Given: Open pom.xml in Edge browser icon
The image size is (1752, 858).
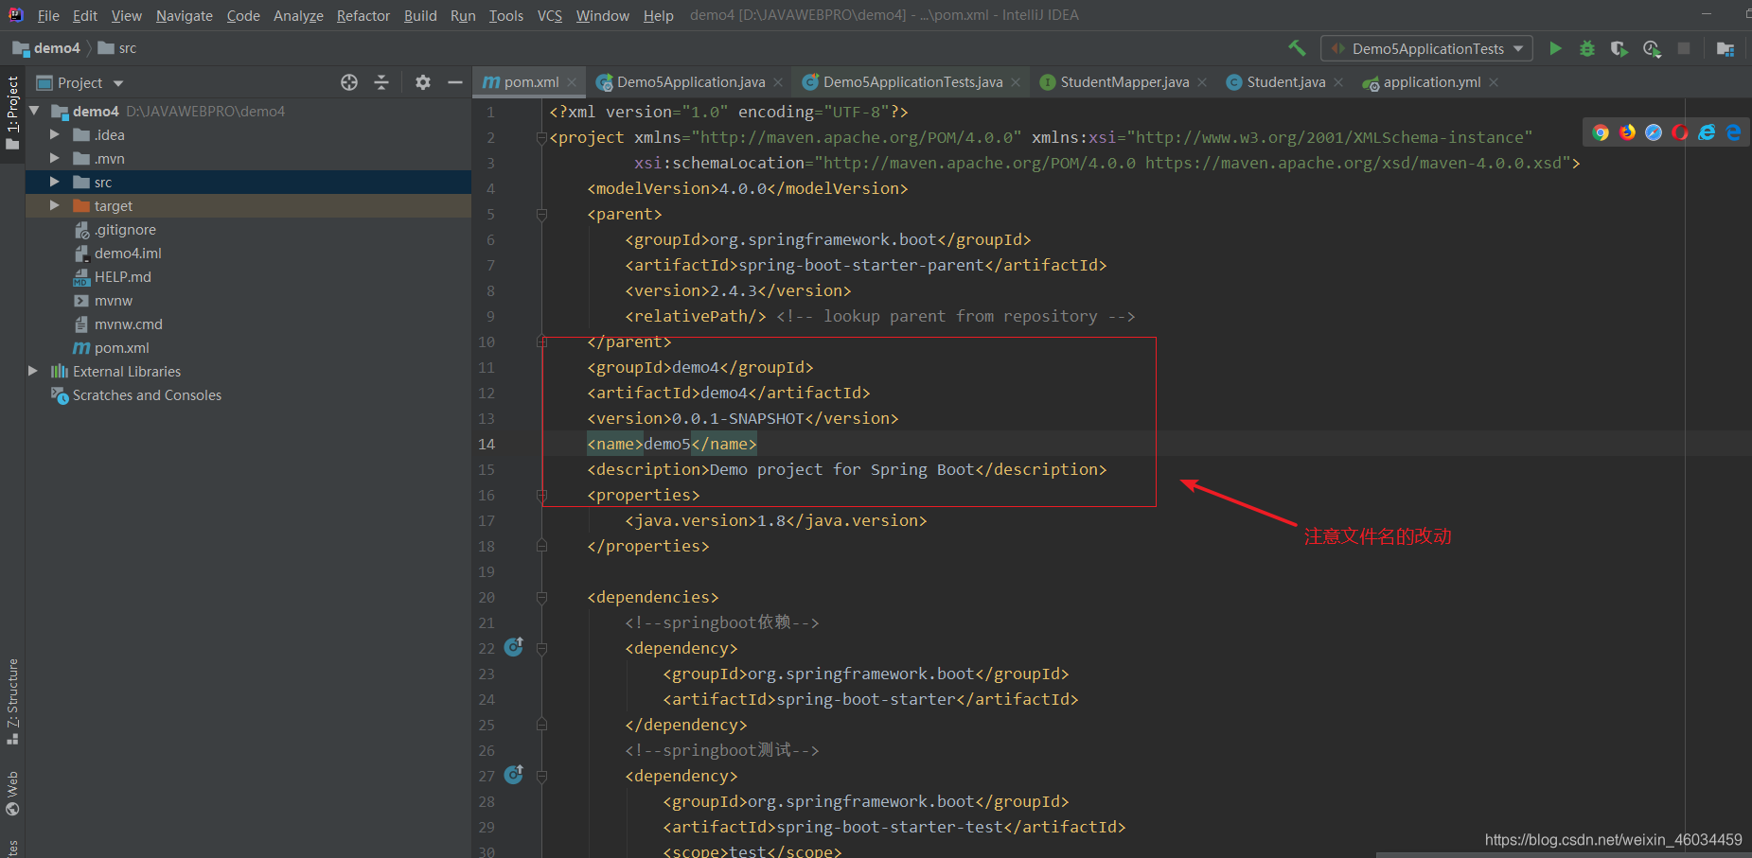Looking at the screenshot, I should 1733,132.
